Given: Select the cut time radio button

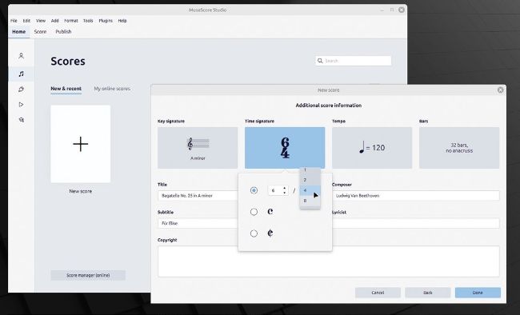Looking at the screenshot, I should [x=254, y=233].
